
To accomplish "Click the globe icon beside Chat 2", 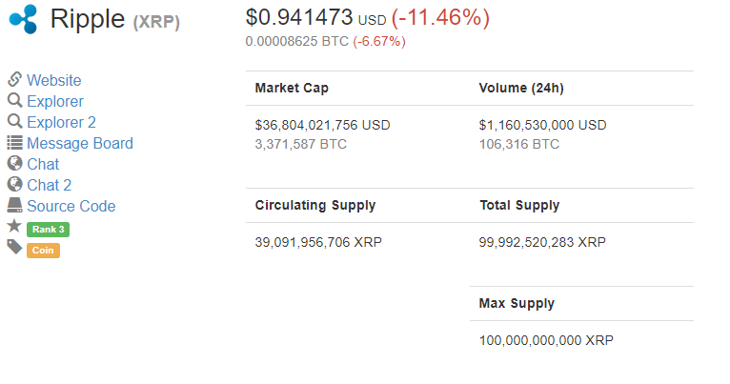I will tap(15, 184).
